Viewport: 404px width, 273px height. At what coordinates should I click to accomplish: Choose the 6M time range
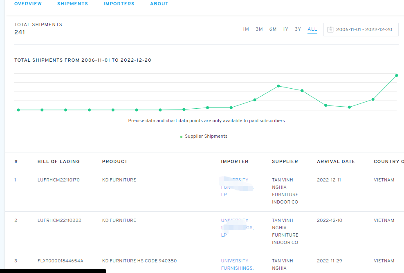pos(273,29)
